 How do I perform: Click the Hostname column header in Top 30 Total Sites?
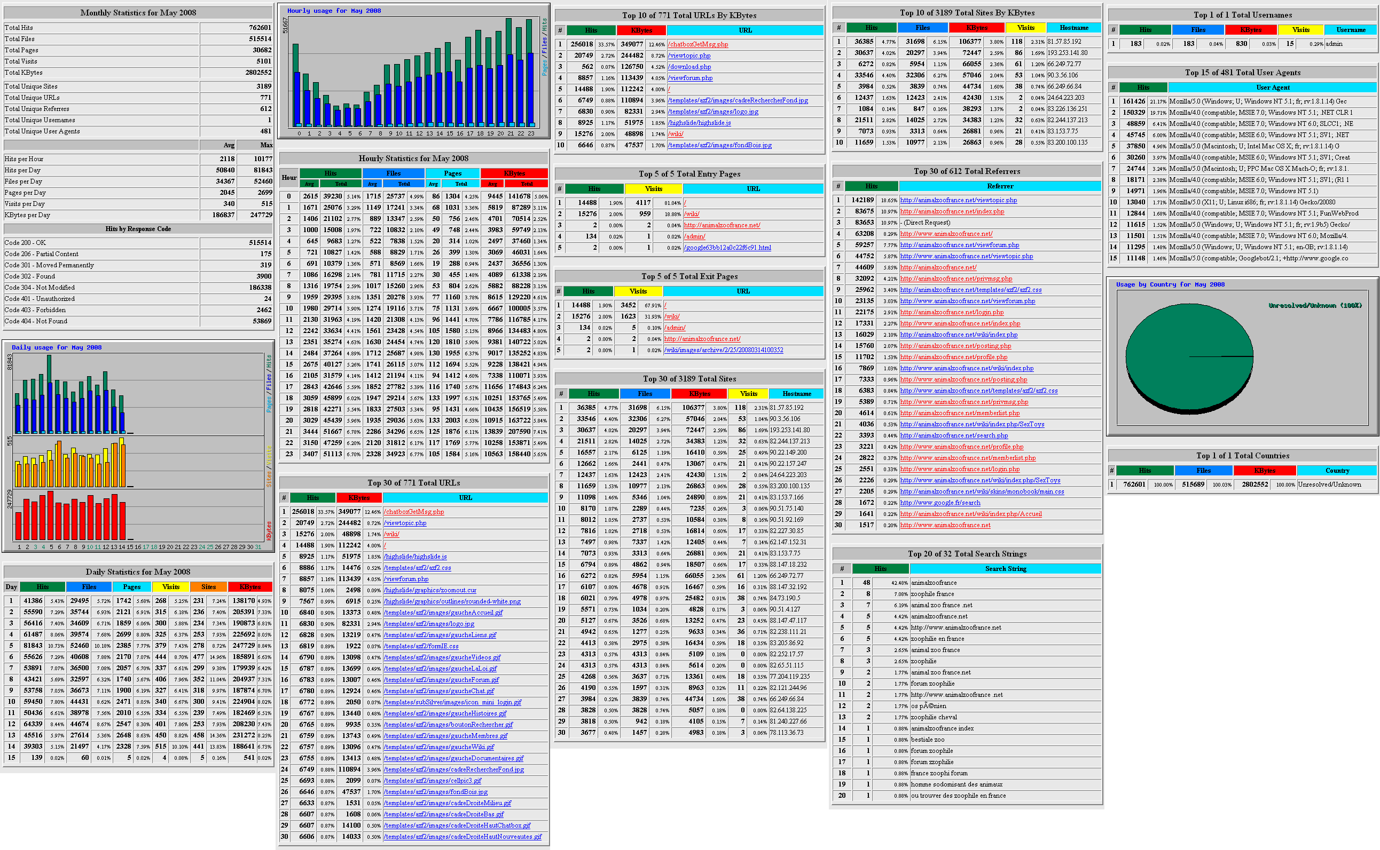(796, 394)
